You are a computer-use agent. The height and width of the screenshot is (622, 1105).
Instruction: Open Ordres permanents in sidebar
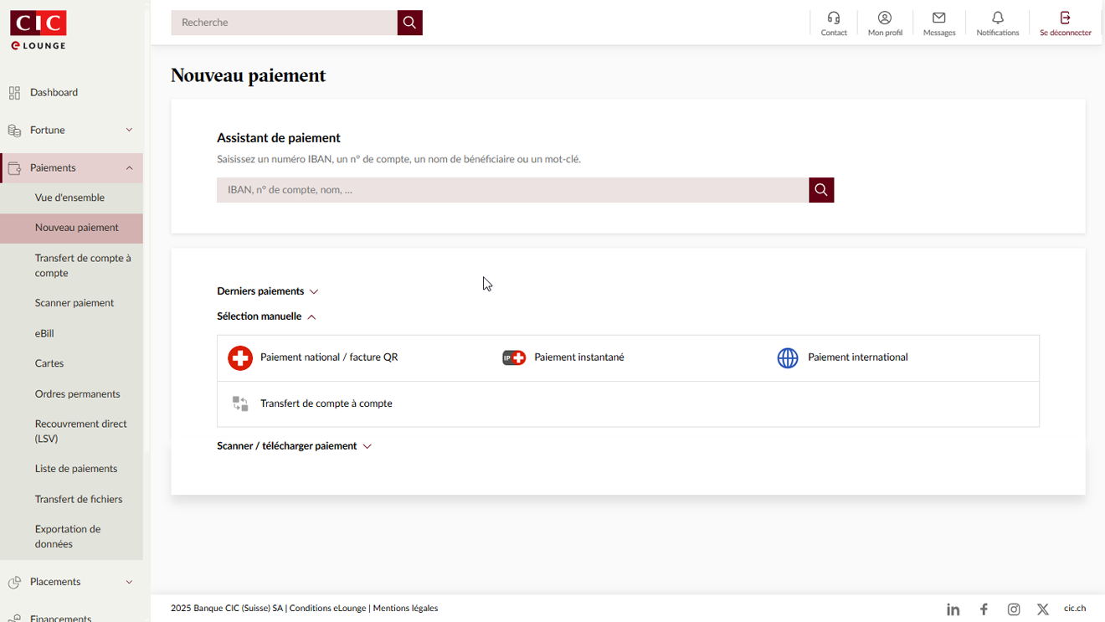[77, 393]
